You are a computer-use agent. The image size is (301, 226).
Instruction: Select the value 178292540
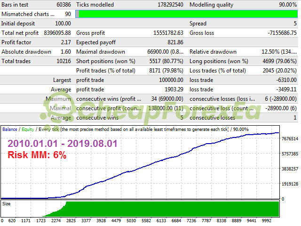(x=170, y=5)
